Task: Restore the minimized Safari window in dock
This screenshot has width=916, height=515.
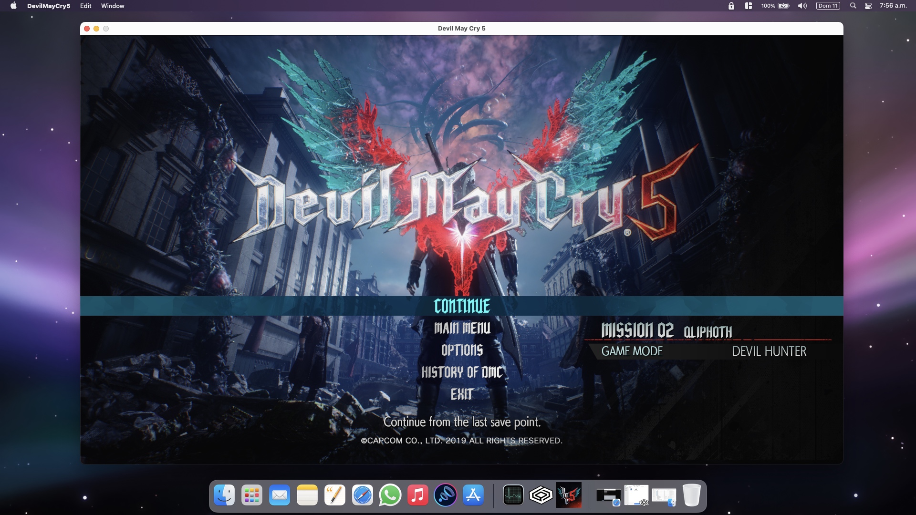Action: (x=609, y=496)
